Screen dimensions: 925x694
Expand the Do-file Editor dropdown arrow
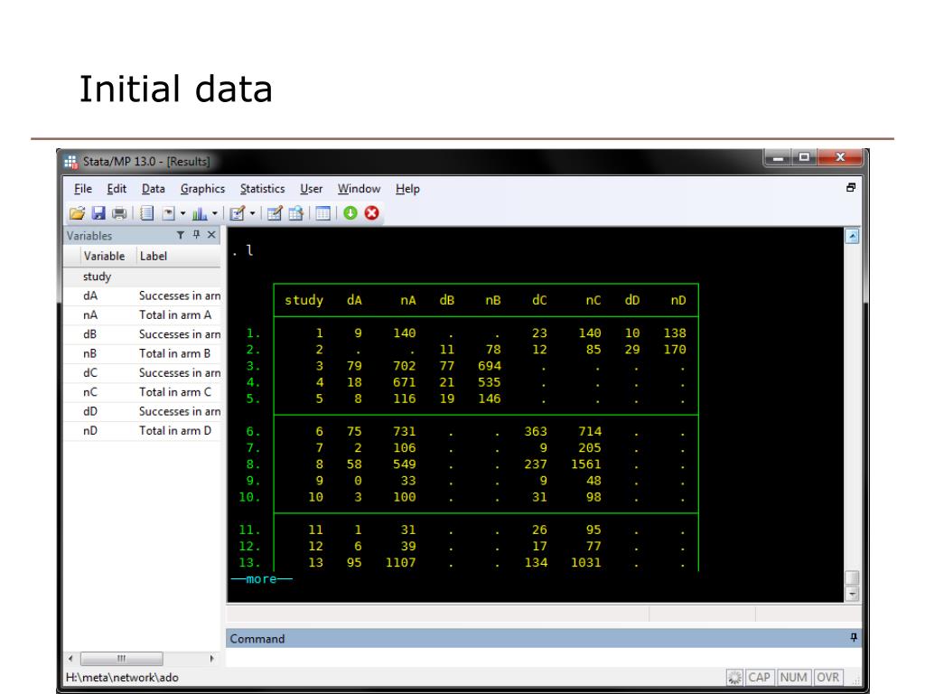253,213
